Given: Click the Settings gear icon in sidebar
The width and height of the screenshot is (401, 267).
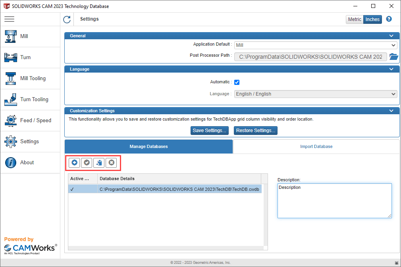Looking at the screenshot, I should point(10,142).
